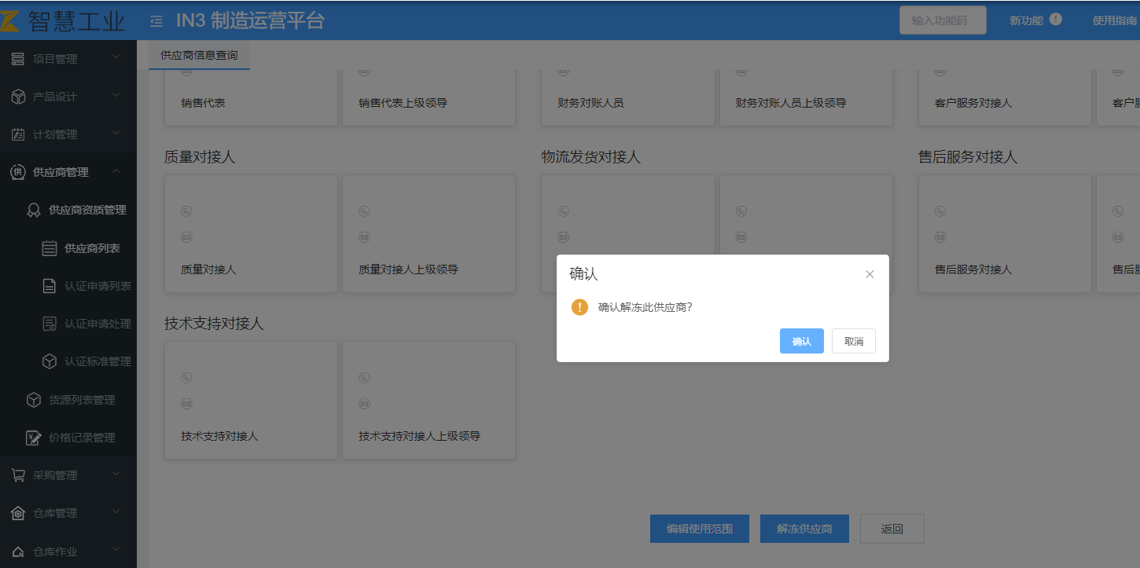Click the 输入功能码 input field
Viewport: 1140px width, 568px height.
pyautogui.click(x=942, y=20)
